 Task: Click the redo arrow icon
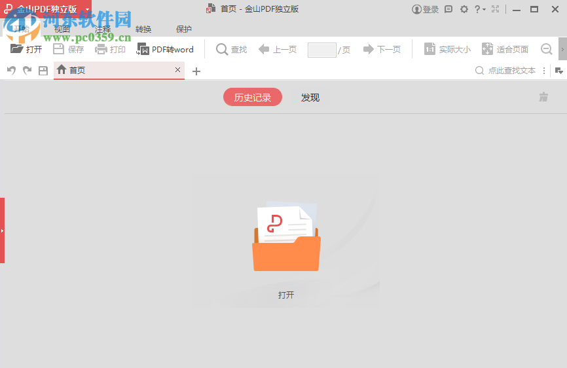point(27,71)
